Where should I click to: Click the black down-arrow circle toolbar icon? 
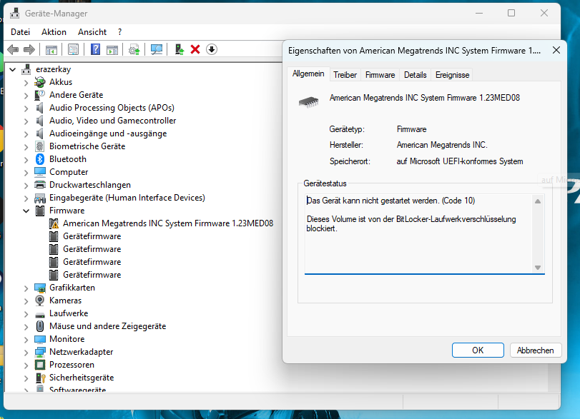pos(211,49)
